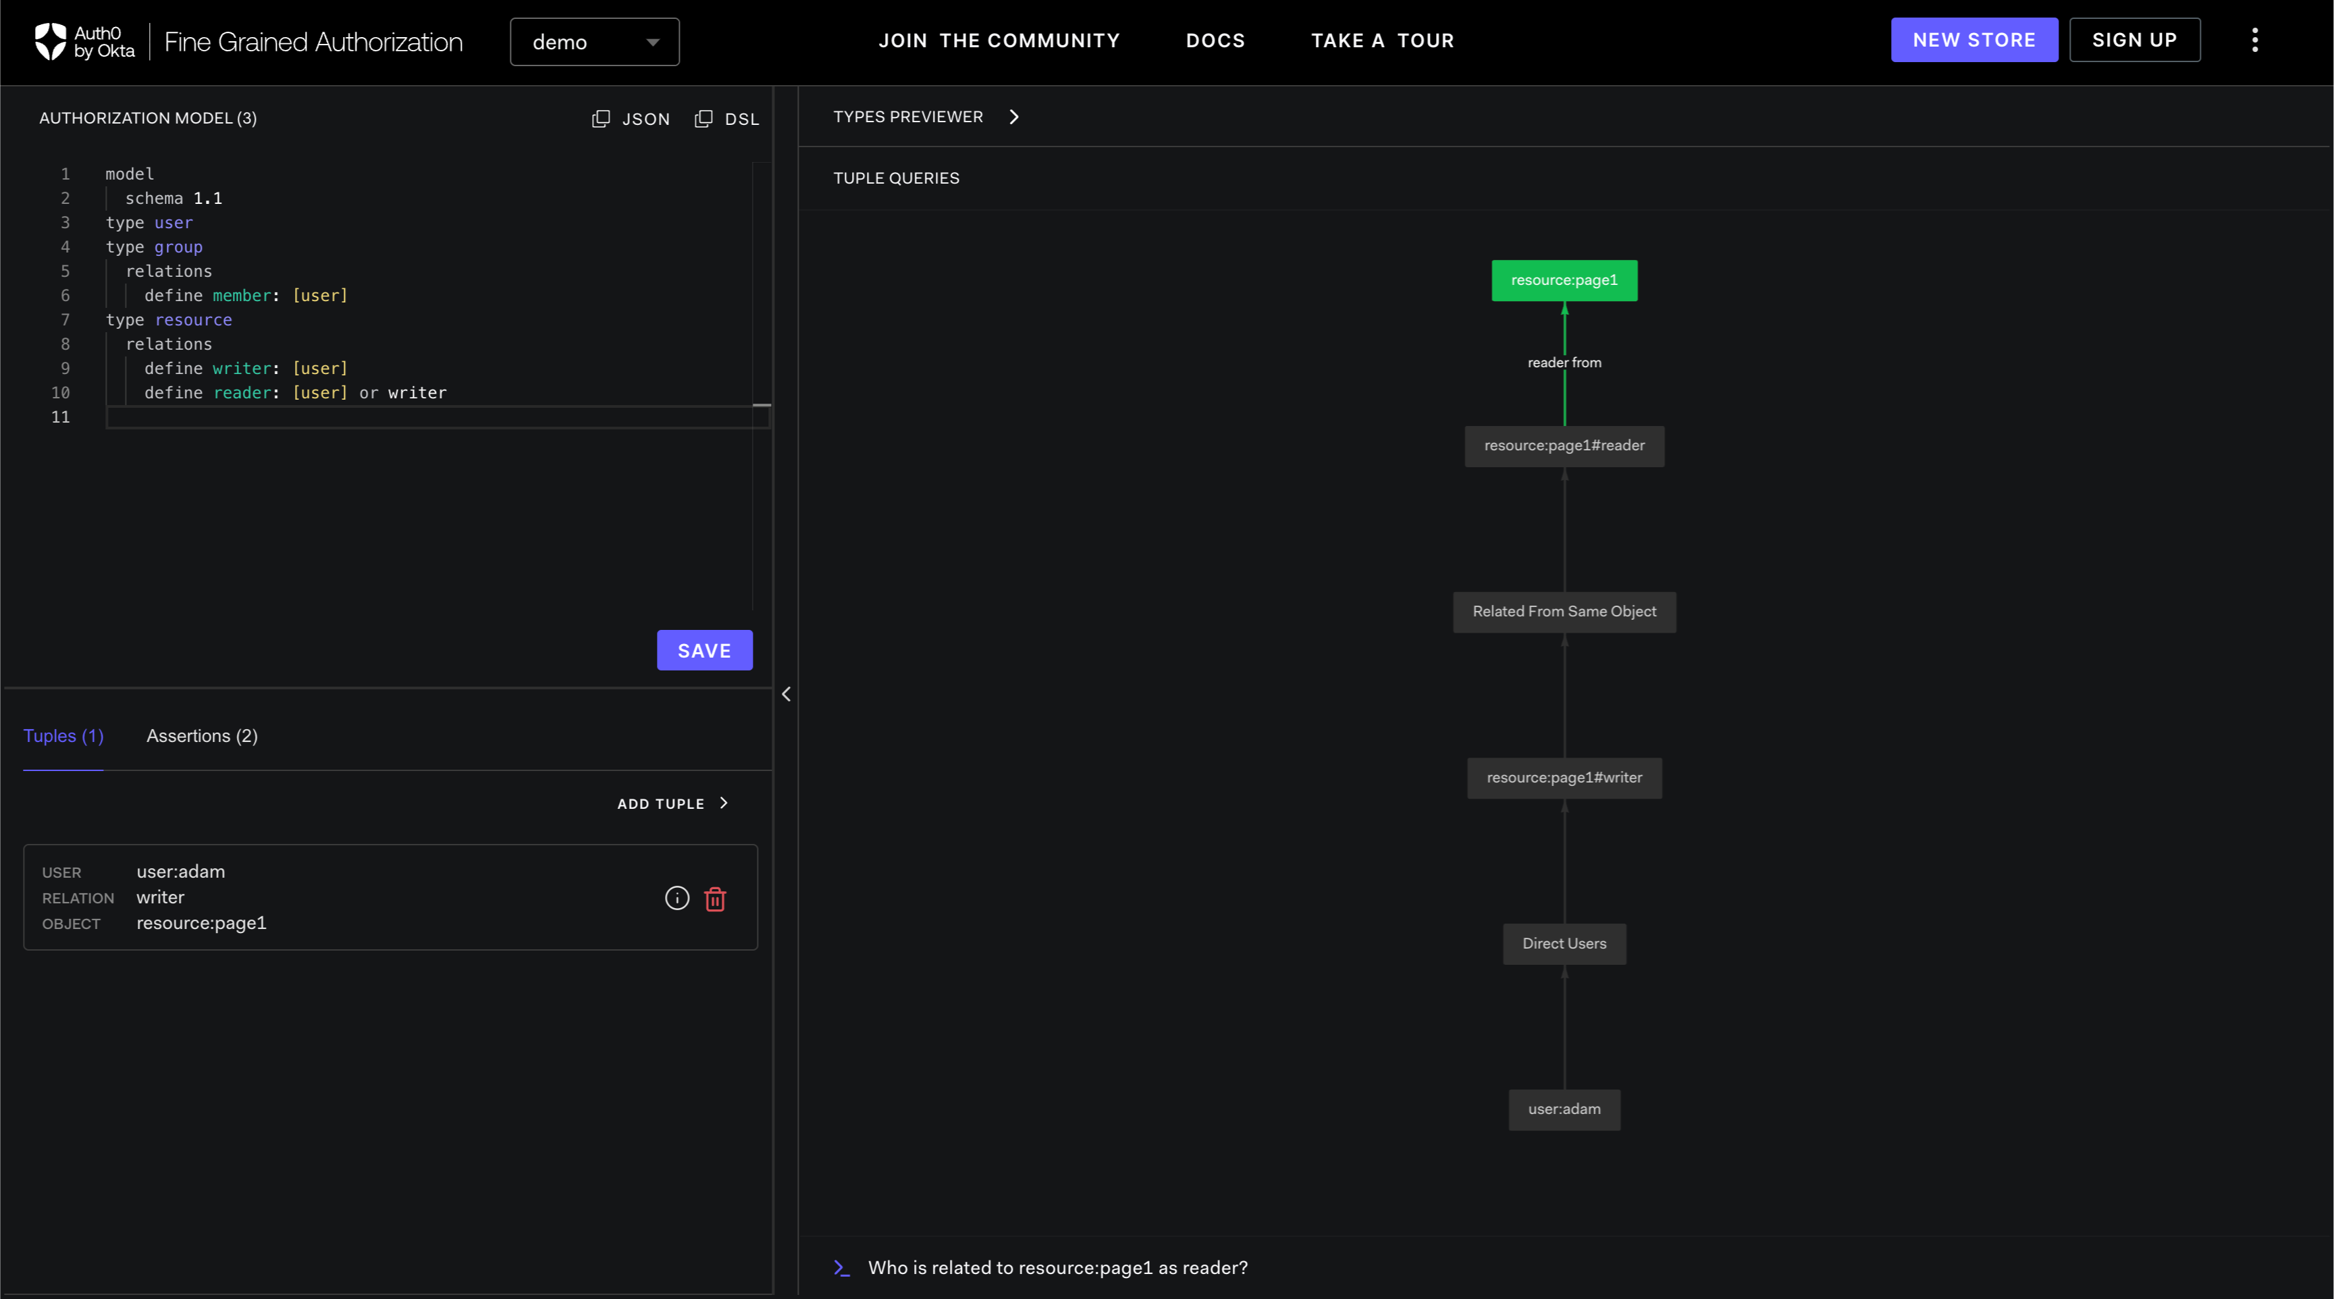Click the New Store button
The height and width of the screenshot is (1299, 2334).
coord(1973,40)
